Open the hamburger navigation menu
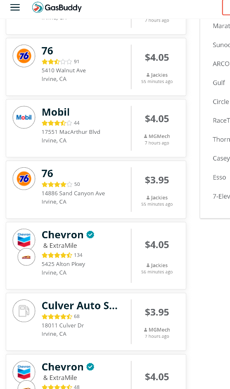230x389 pixels. tap(15, 7)
